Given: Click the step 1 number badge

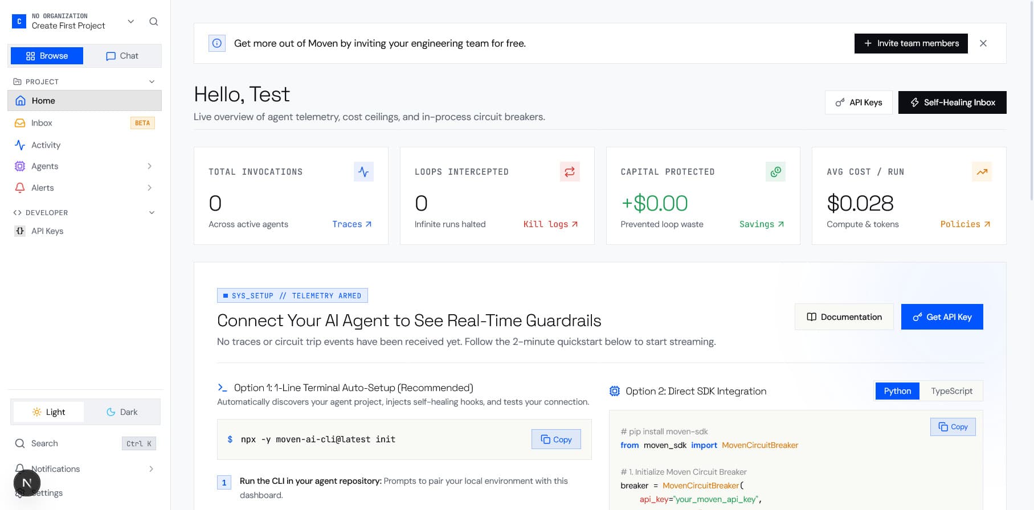Looking at the screenshot, I should tap(224, 483).
